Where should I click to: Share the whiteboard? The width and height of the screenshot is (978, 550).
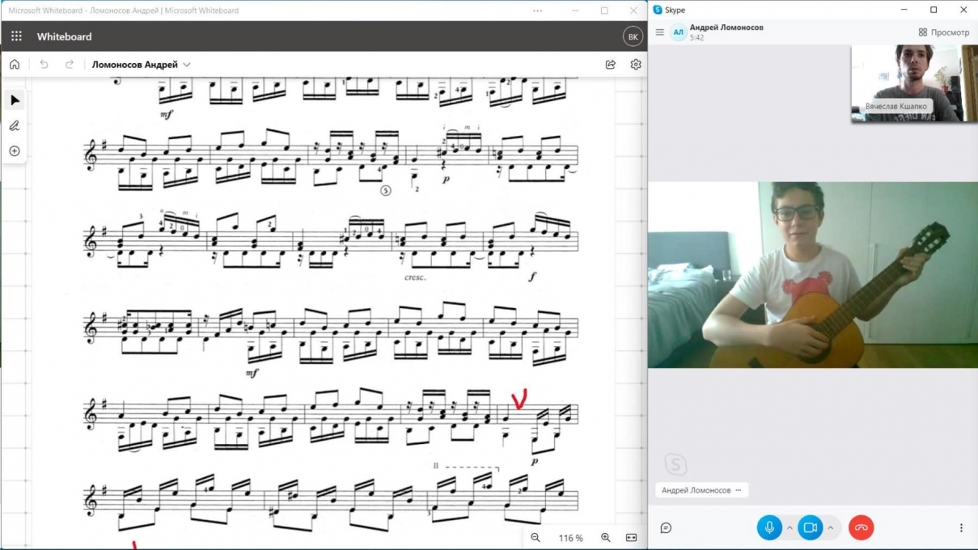click(x=611, y=65)
